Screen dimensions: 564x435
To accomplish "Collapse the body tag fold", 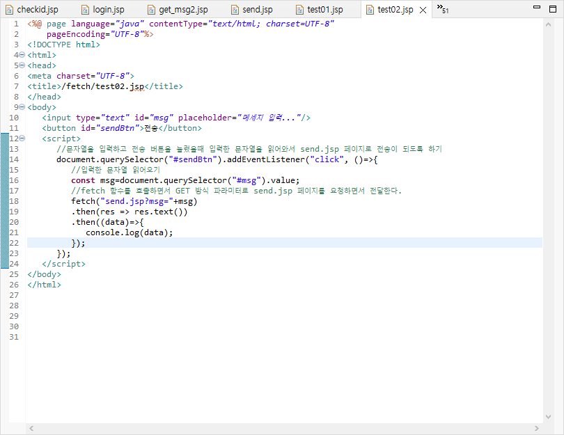I will click(22, 107).
